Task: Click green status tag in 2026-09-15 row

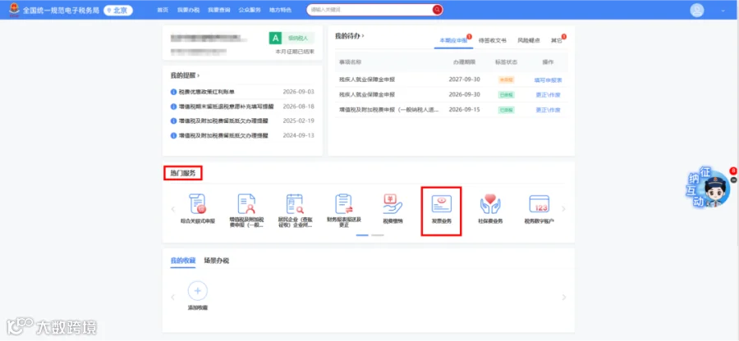Action: pos(506,110)
